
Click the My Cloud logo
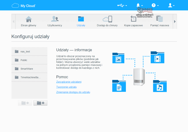[x=24, y=6]
